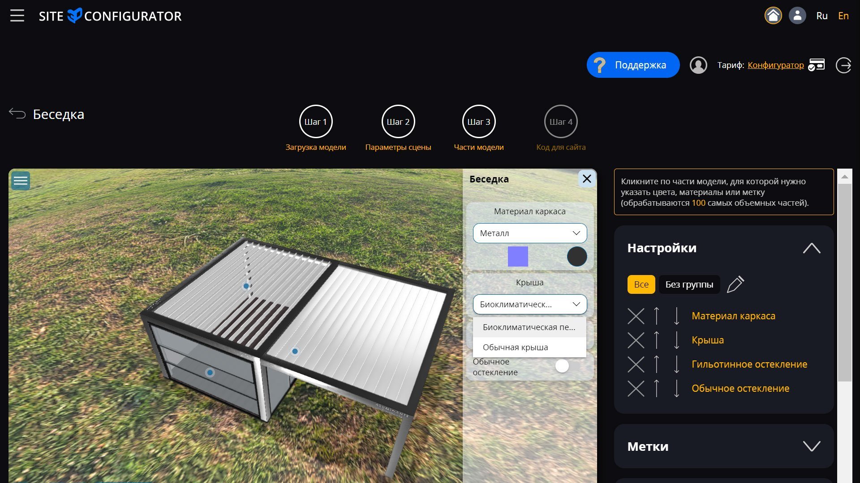Move Крыша setting up
This screenshot has width=860, height=483.
[x=656, y=340]
